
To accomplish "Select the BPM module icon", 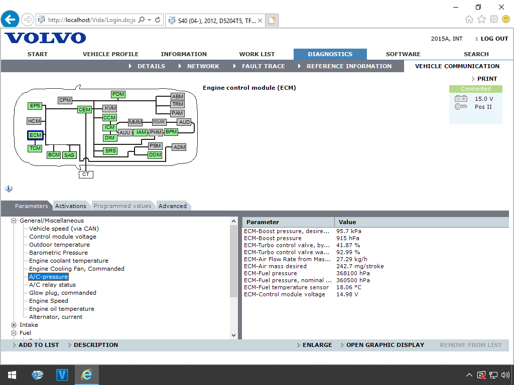I will (171, 132).
